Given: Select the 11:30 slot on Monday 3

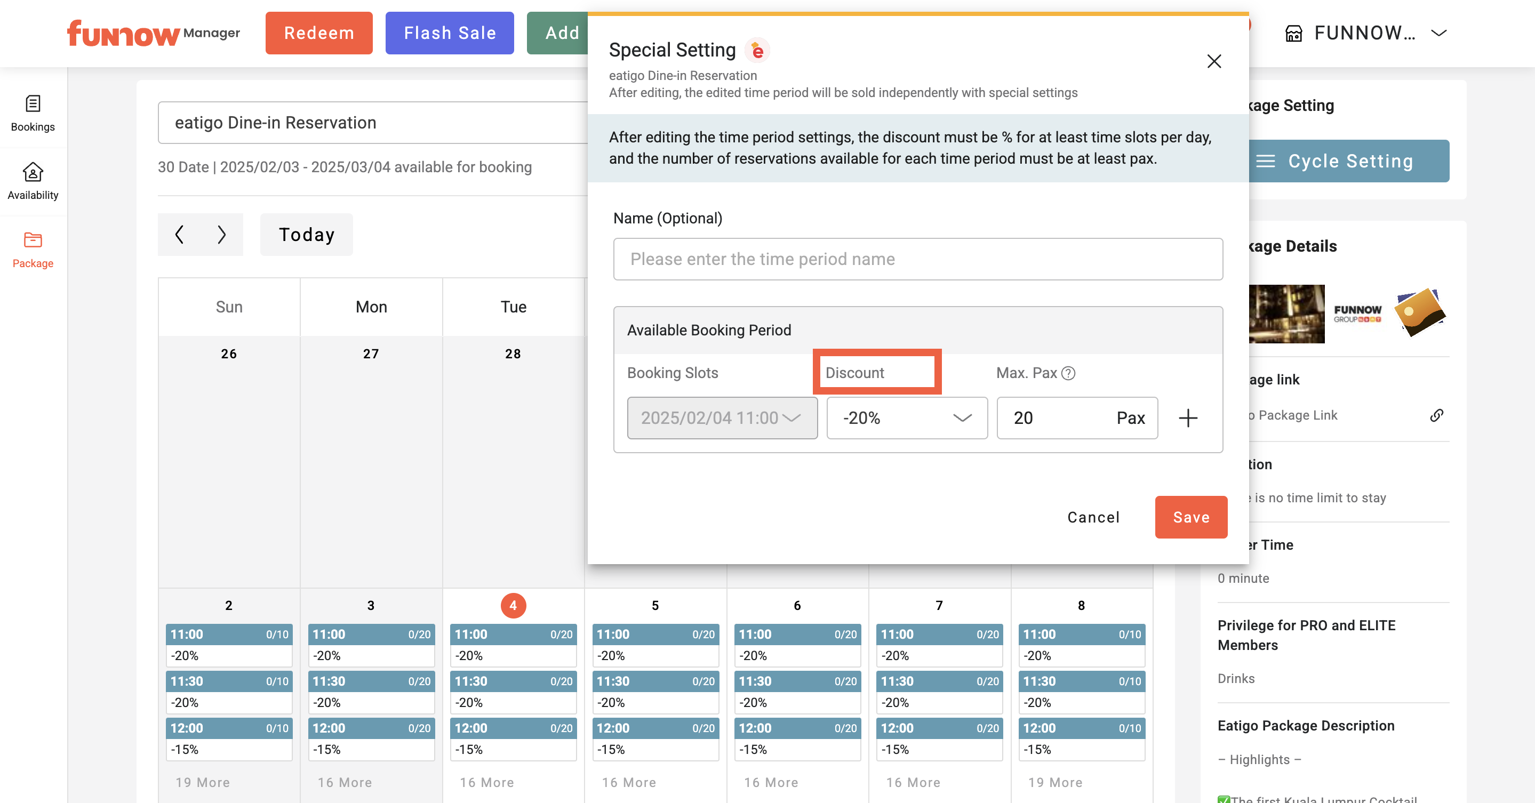Looking at the screenshot, I should [x=371, y=692].
